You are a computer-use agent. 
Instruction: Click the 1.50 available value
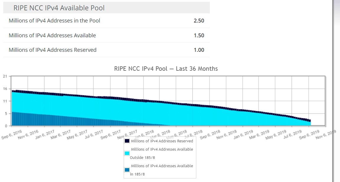pyautogui.click(x=199, y=36)
